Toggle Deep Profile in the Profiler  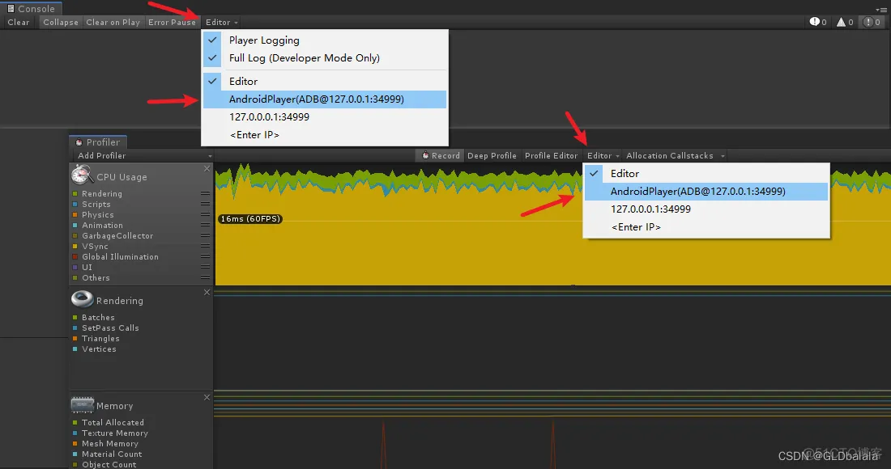[x=492, y=155]
